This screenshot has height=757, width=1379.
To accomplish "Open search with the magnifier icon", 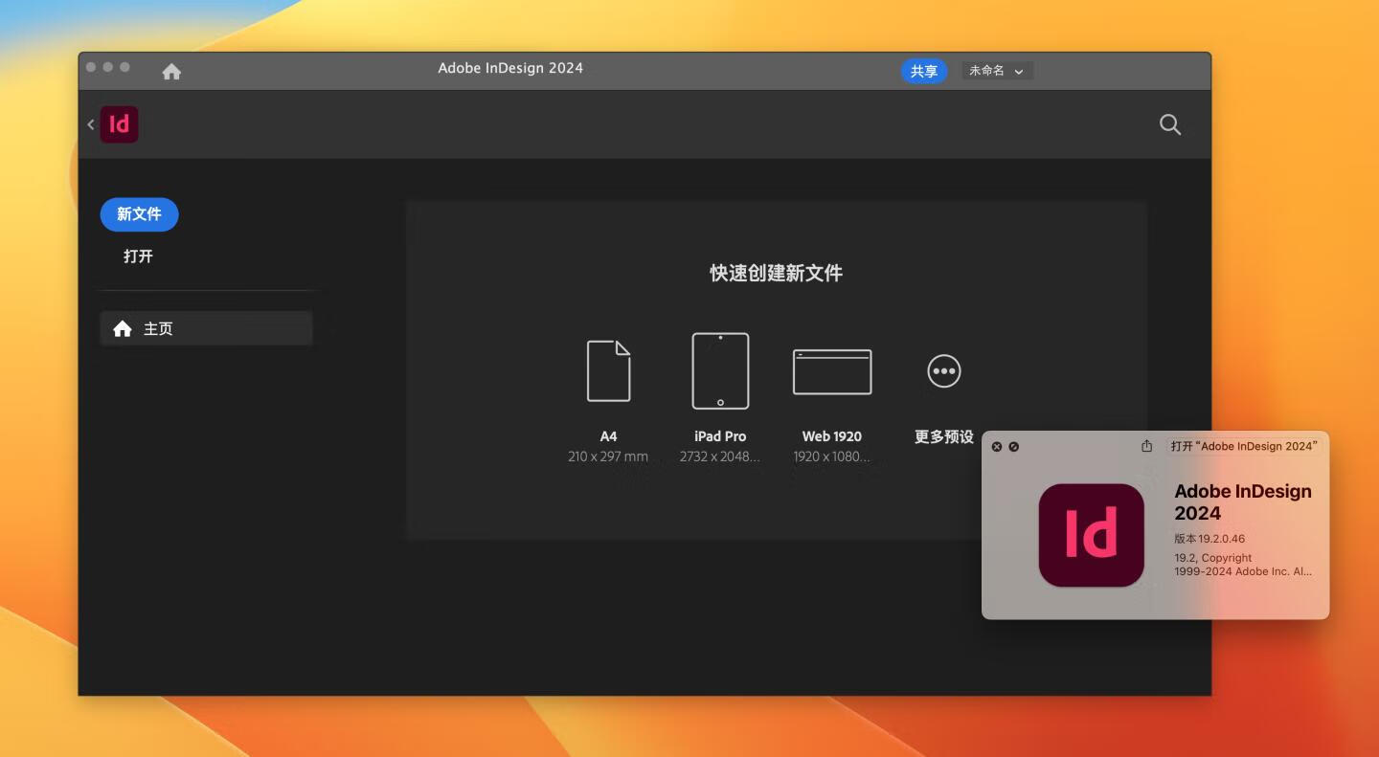I will (x=1170, y=124).
